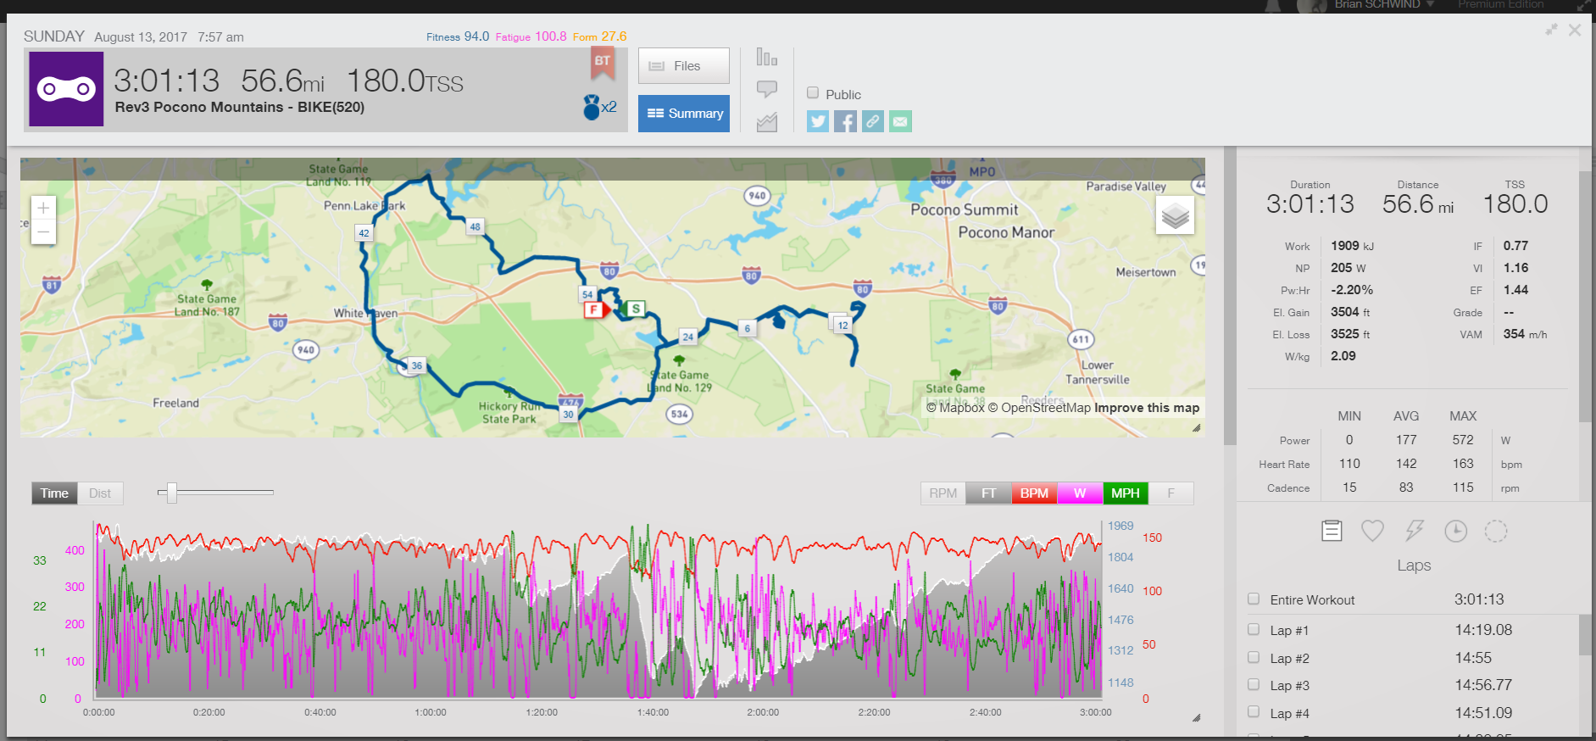The image size is (1596, 741).
Task: Enable the Public checkbox
Action: tap(813, 93)
